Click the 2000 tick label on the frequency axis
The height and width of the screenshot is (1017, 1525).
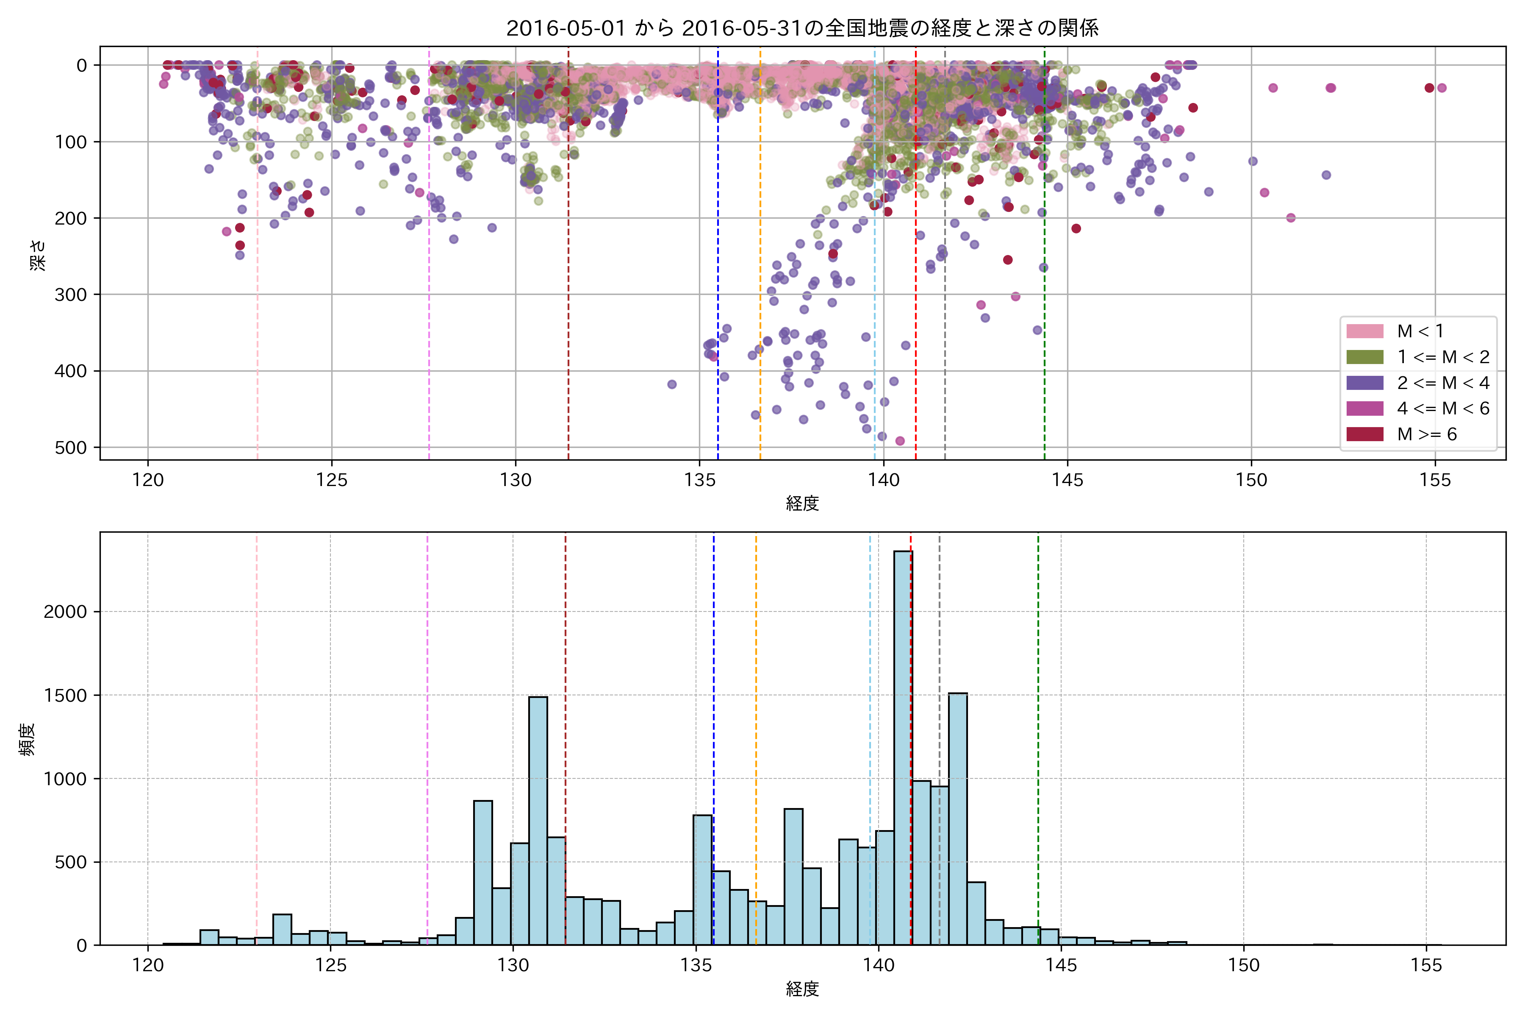[x=65, y=611]
